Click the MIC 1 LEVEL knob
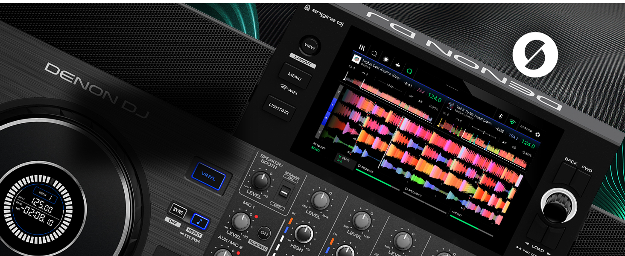Image resolution: width=625 pixels, height=256 pixels. point(241,222)
